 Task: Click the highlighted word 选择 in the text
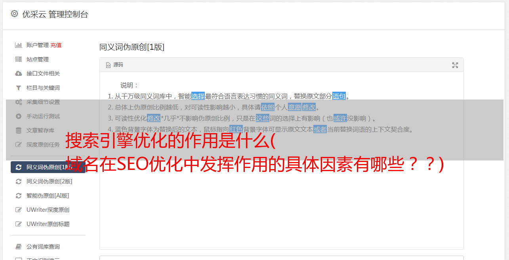[198, 96]
